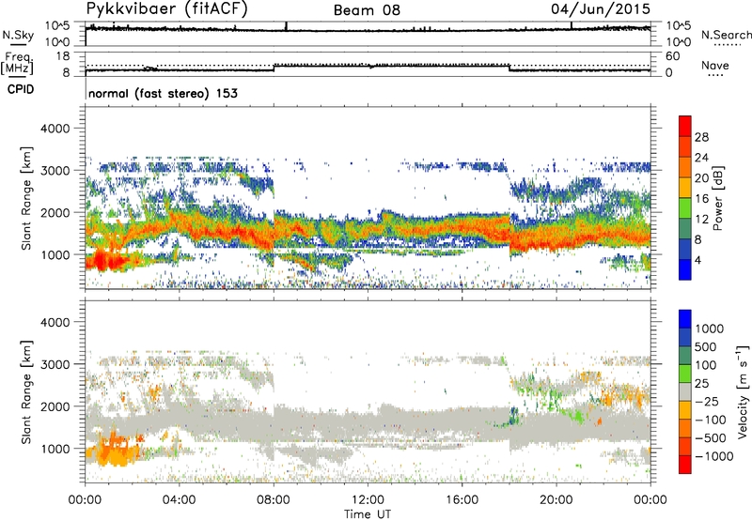Pick light green 25-100 velocity colorbar segment

coord(685,374)
